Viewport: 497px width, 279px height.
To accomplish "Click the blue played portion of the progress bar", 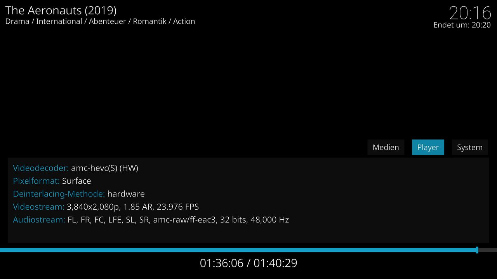I will click(238, 250).
